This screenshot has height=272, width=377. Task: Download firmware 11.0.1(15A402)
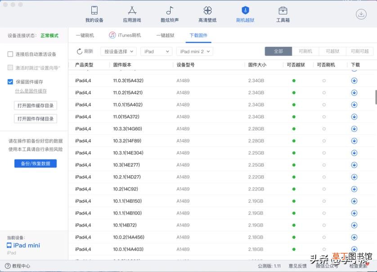[x=354, y=105]
